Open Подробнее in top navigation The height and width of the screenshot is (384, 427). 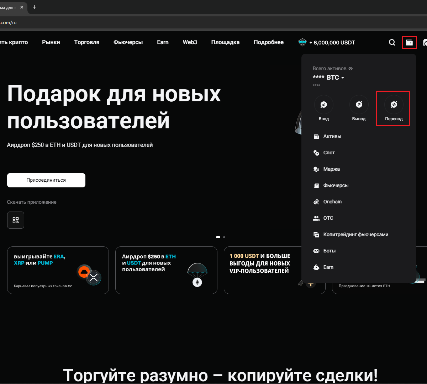[269, 42]
